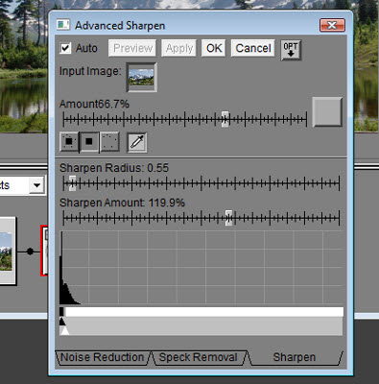Switch to the Noise Reduction tab
379x384 pixels.
coord(103,357)
